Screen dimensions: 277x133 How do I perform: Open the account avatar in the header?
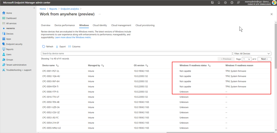[274, 3]
